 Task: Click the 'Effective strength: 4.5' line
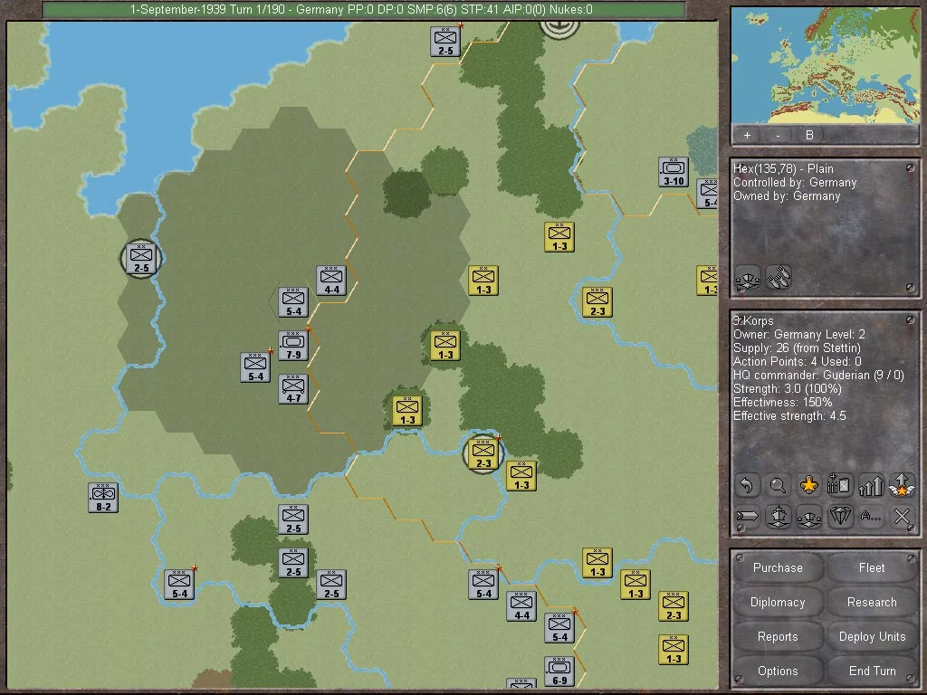[x=789, y=416]
